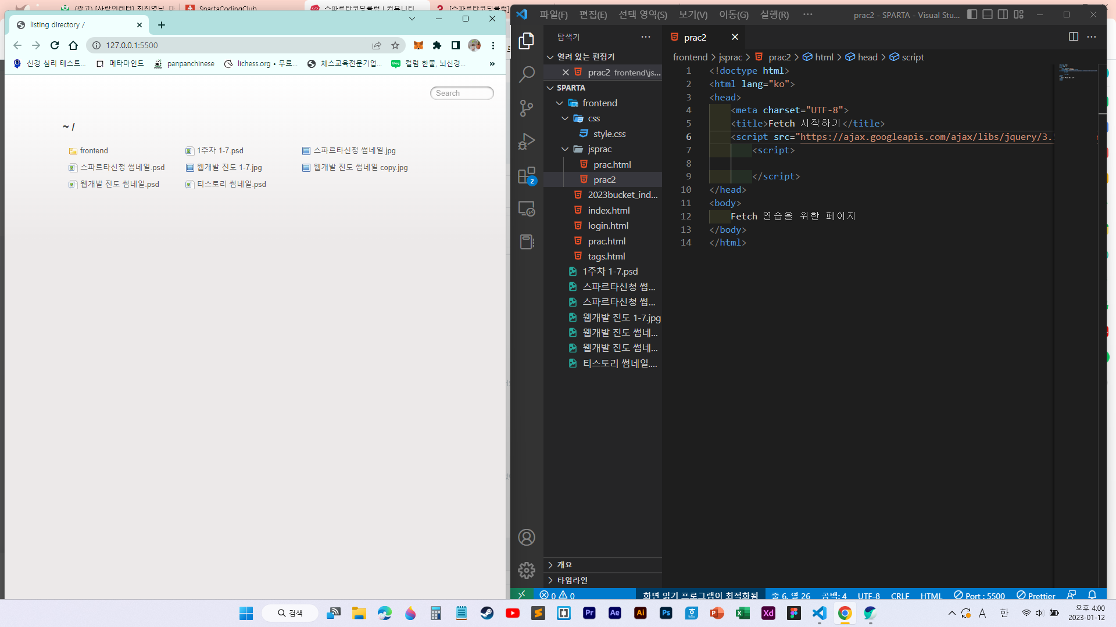Open the Chrome three-dot menu
Image resolution: width=1116 pixels, height=627 pixels.
tap(493, 45)
